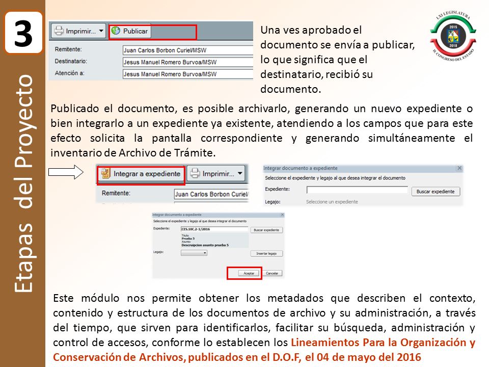Screen dimensions: 489x367
Task: Click the Destinatario field Jesus Manuel Romero Burvoa/MSW
Action: [x=188, y=62]
